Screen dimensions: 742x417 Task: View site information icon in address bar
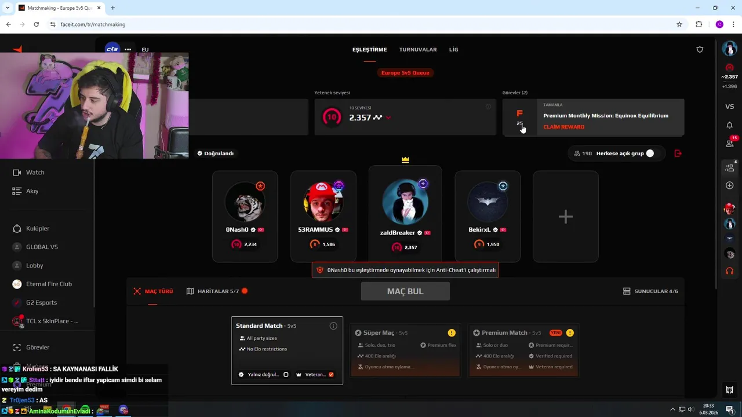[x=53, y=24]
